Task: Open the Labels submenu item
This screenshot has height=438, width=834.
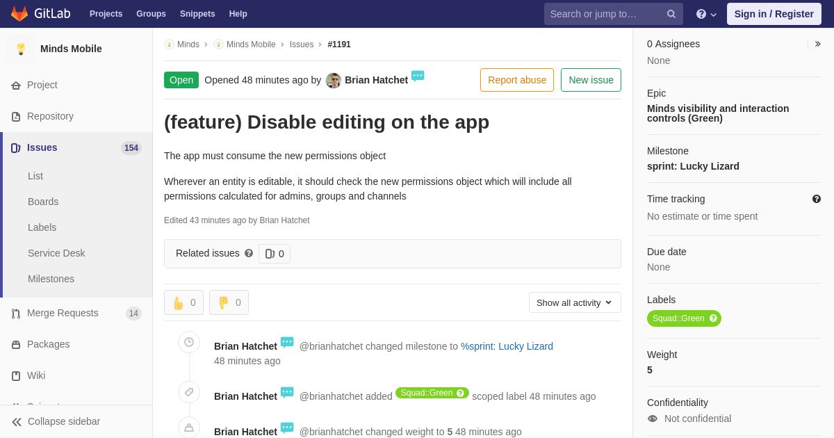Action: pos(42,227)
